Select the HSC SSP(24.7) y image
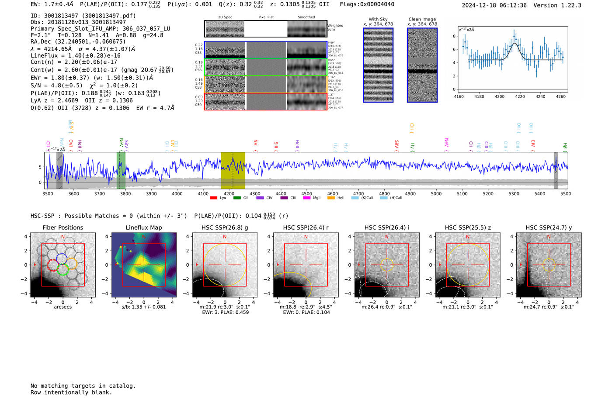This screenshot has height=416, width=612. (x=549, y=265)
